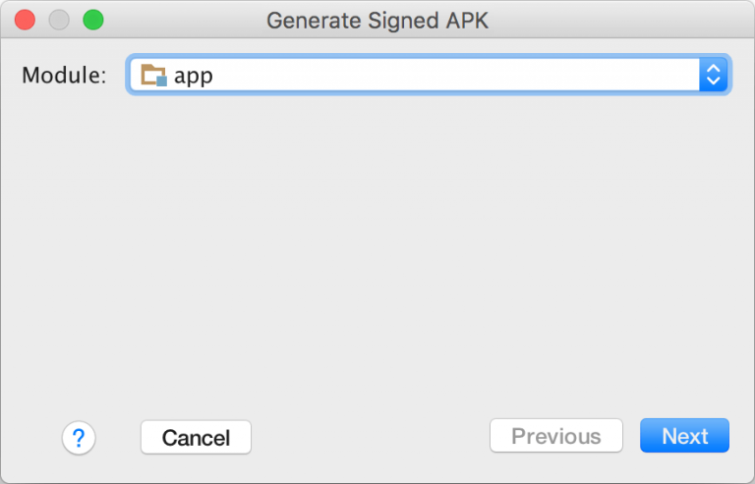This screenshot has width=755, height=484.
Task: Open the Module dropdown via blue arrows
Action: pyautogui.click(x=714, y=75)
